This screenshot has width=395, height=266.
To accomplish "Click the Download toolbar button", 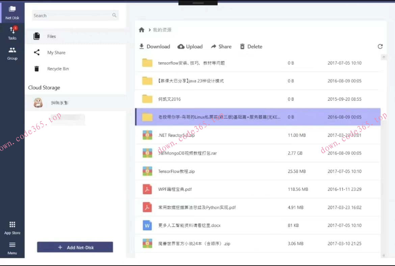I will click(155, 46).
